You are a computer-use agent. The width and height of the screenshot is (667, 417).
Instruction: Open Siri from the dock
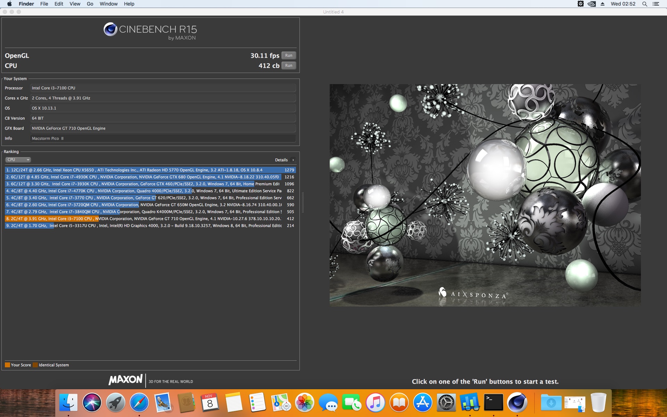tap(92, 402)
